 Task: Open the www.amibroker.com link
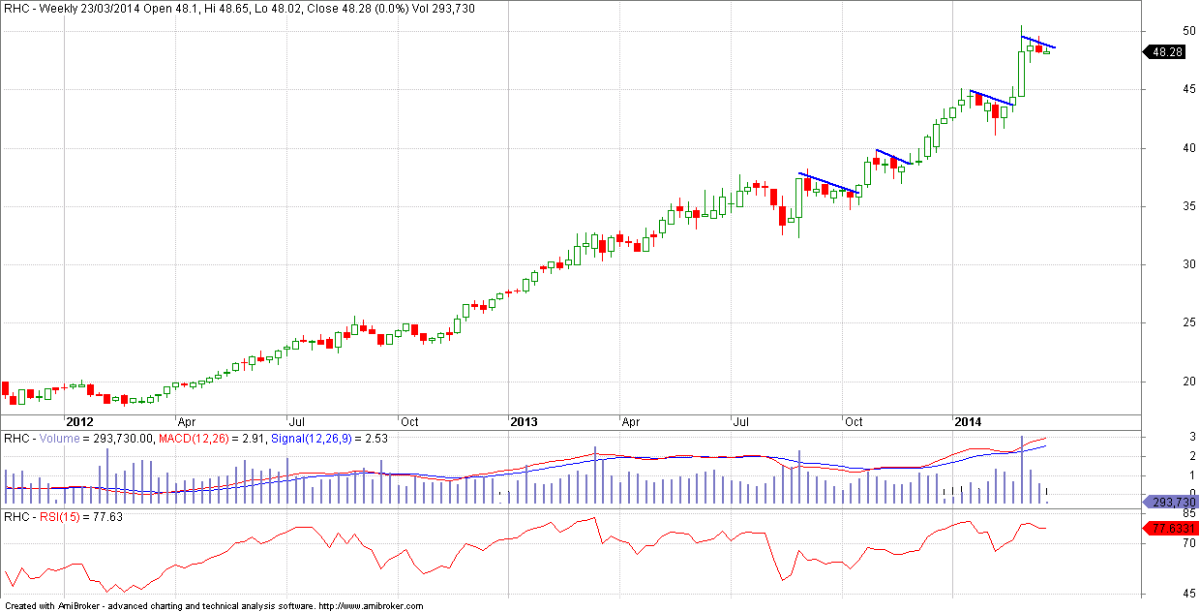point(371,606)
